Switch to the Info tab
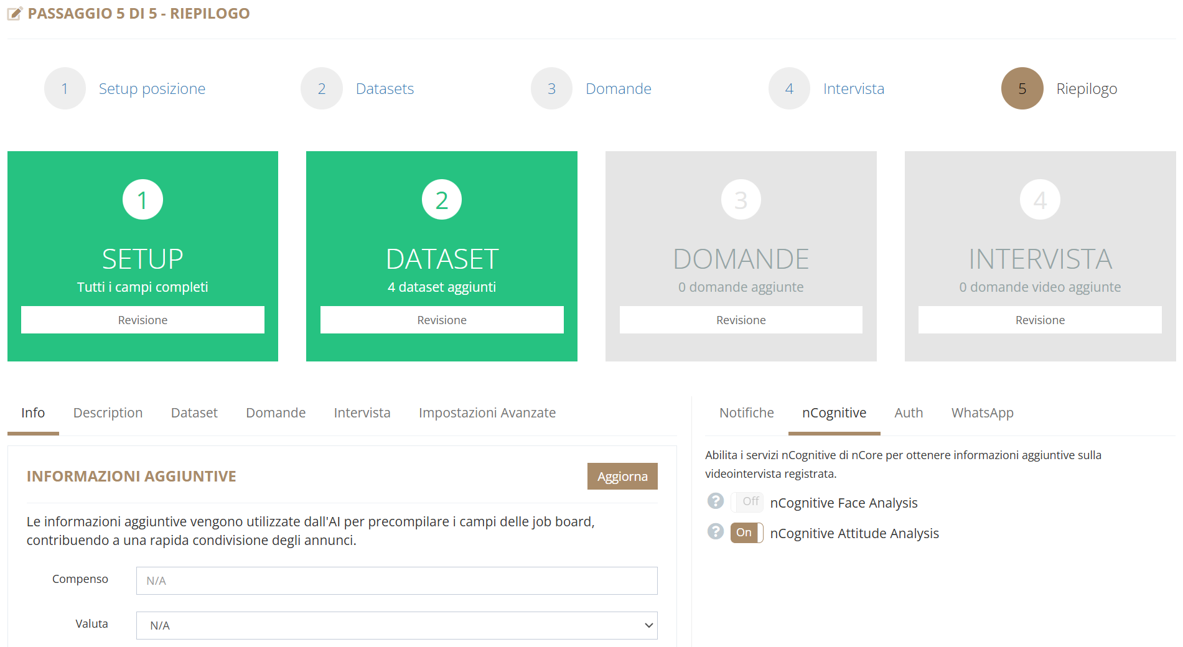 click(33, 413)
